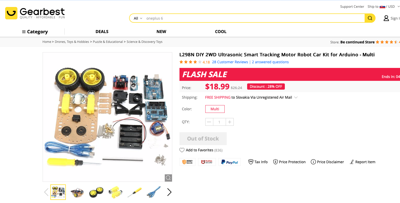Viewport: 400px width, 203px height.
Task: Click the Price Disclaimer info icon
Action: (313, 162)
